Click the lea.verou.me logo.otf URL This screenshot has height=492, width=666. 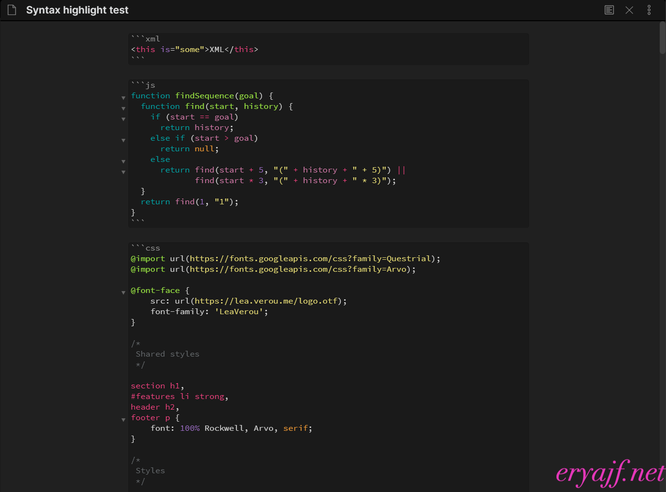click(266, 301)
